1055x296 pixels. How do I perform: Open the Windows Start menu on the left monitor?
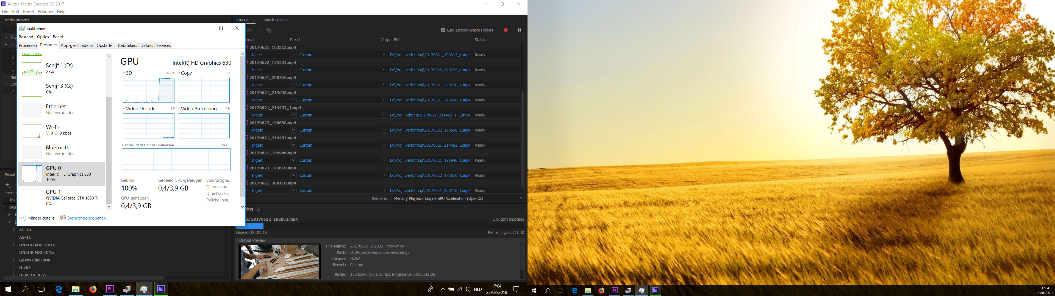tap(8, 289)
